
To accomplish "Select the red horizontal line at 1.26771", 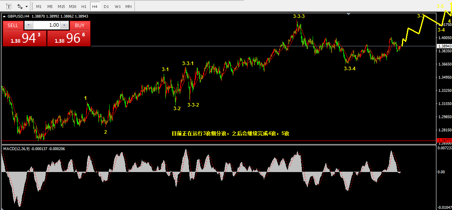I will tap(219, 141).
